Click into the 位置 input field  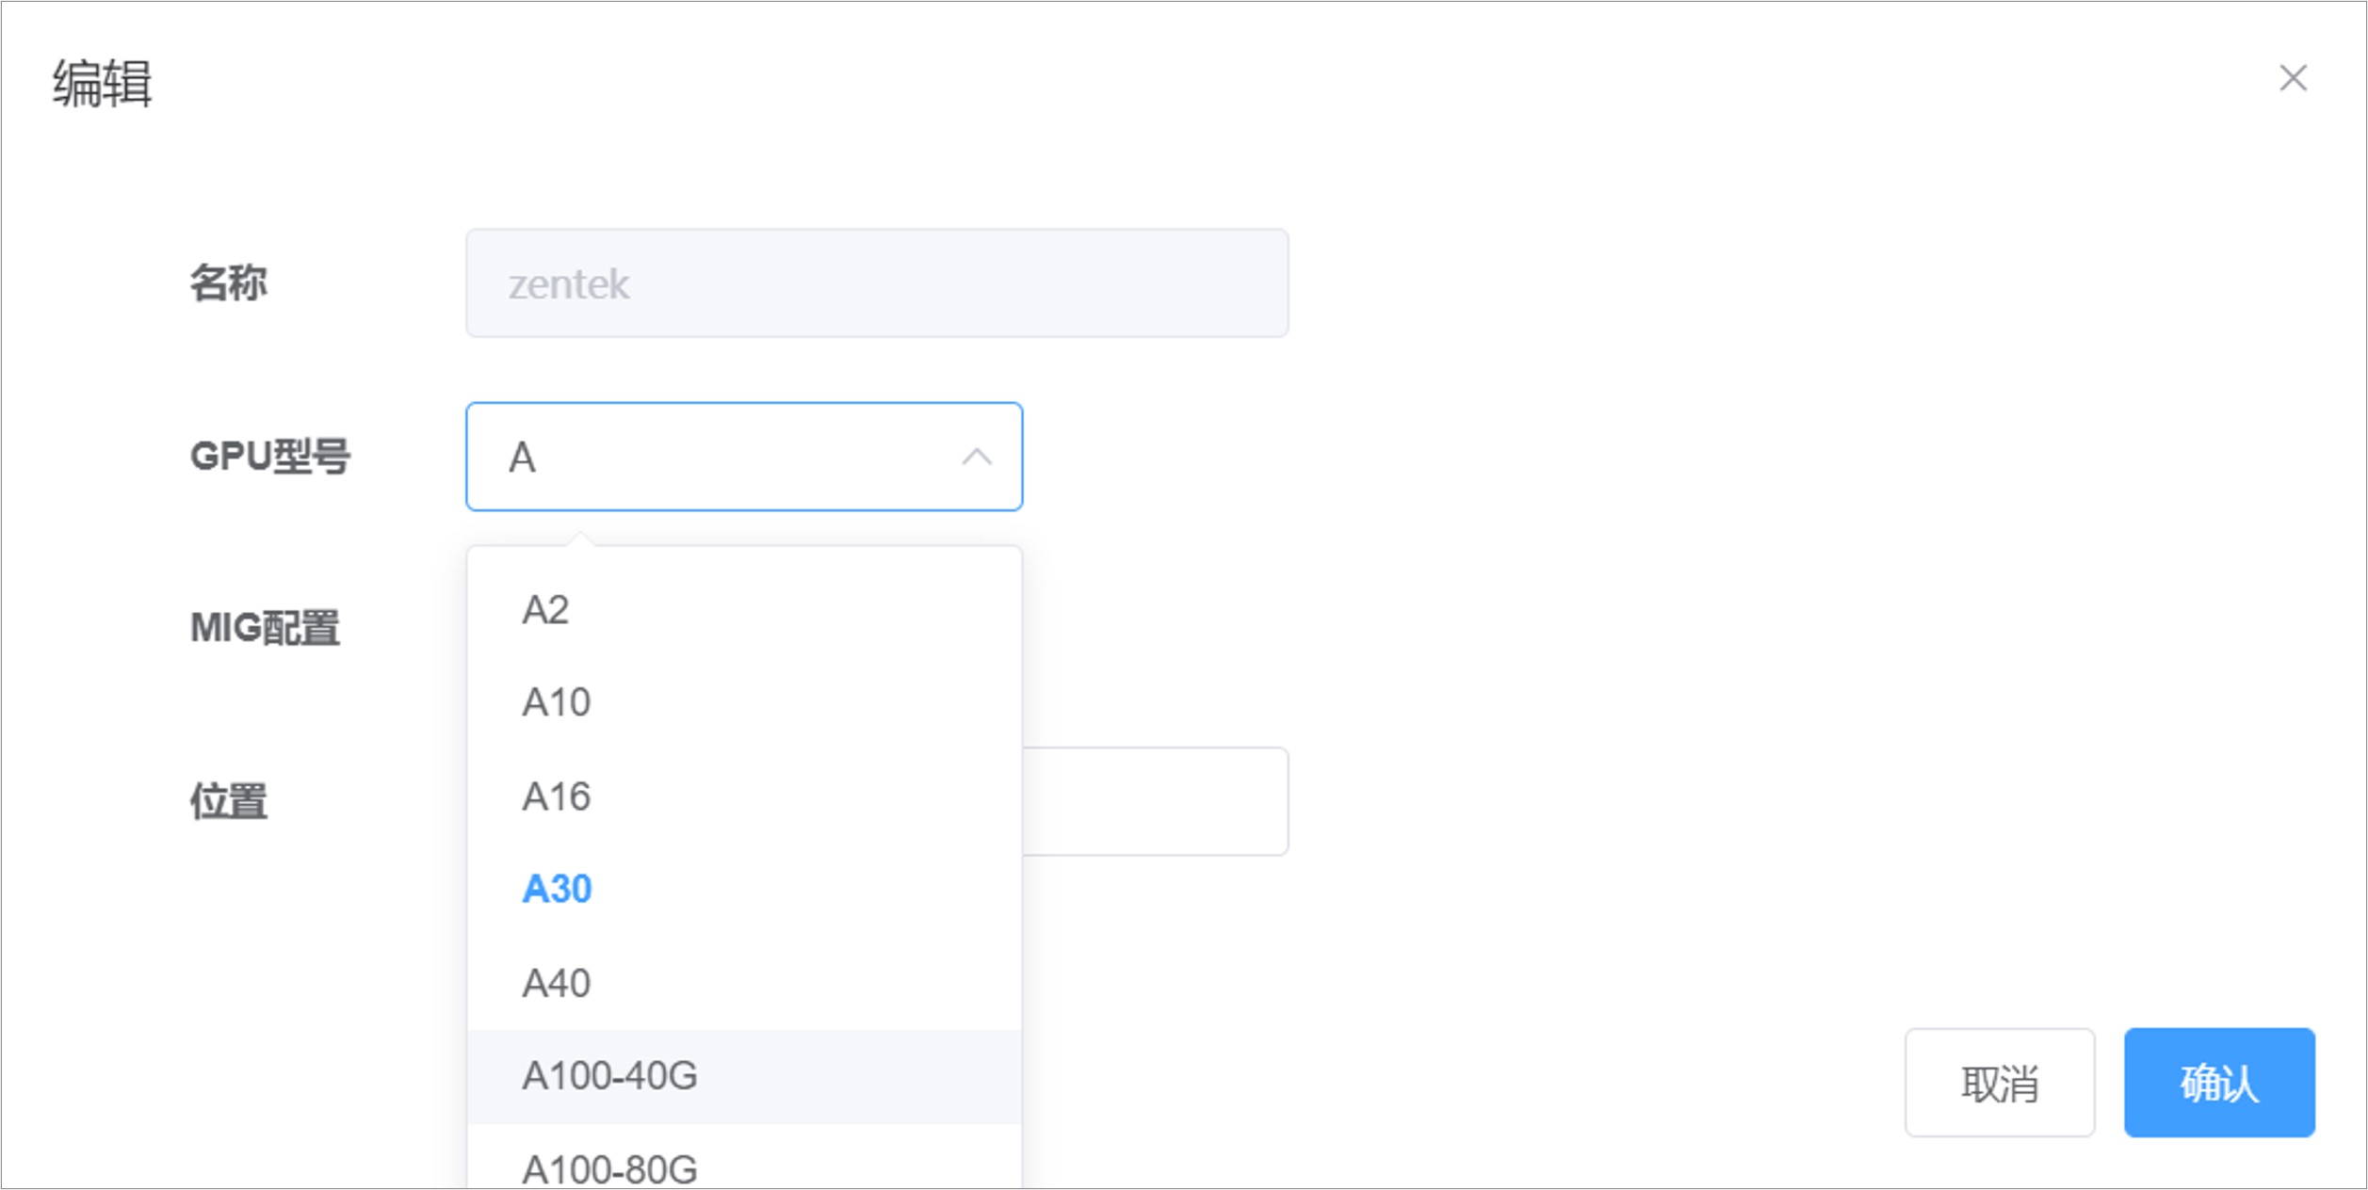1155,801
